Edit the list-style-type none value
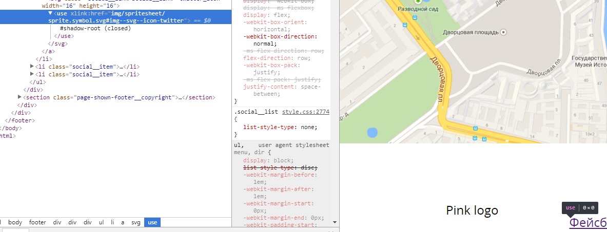 click(306, 127)
